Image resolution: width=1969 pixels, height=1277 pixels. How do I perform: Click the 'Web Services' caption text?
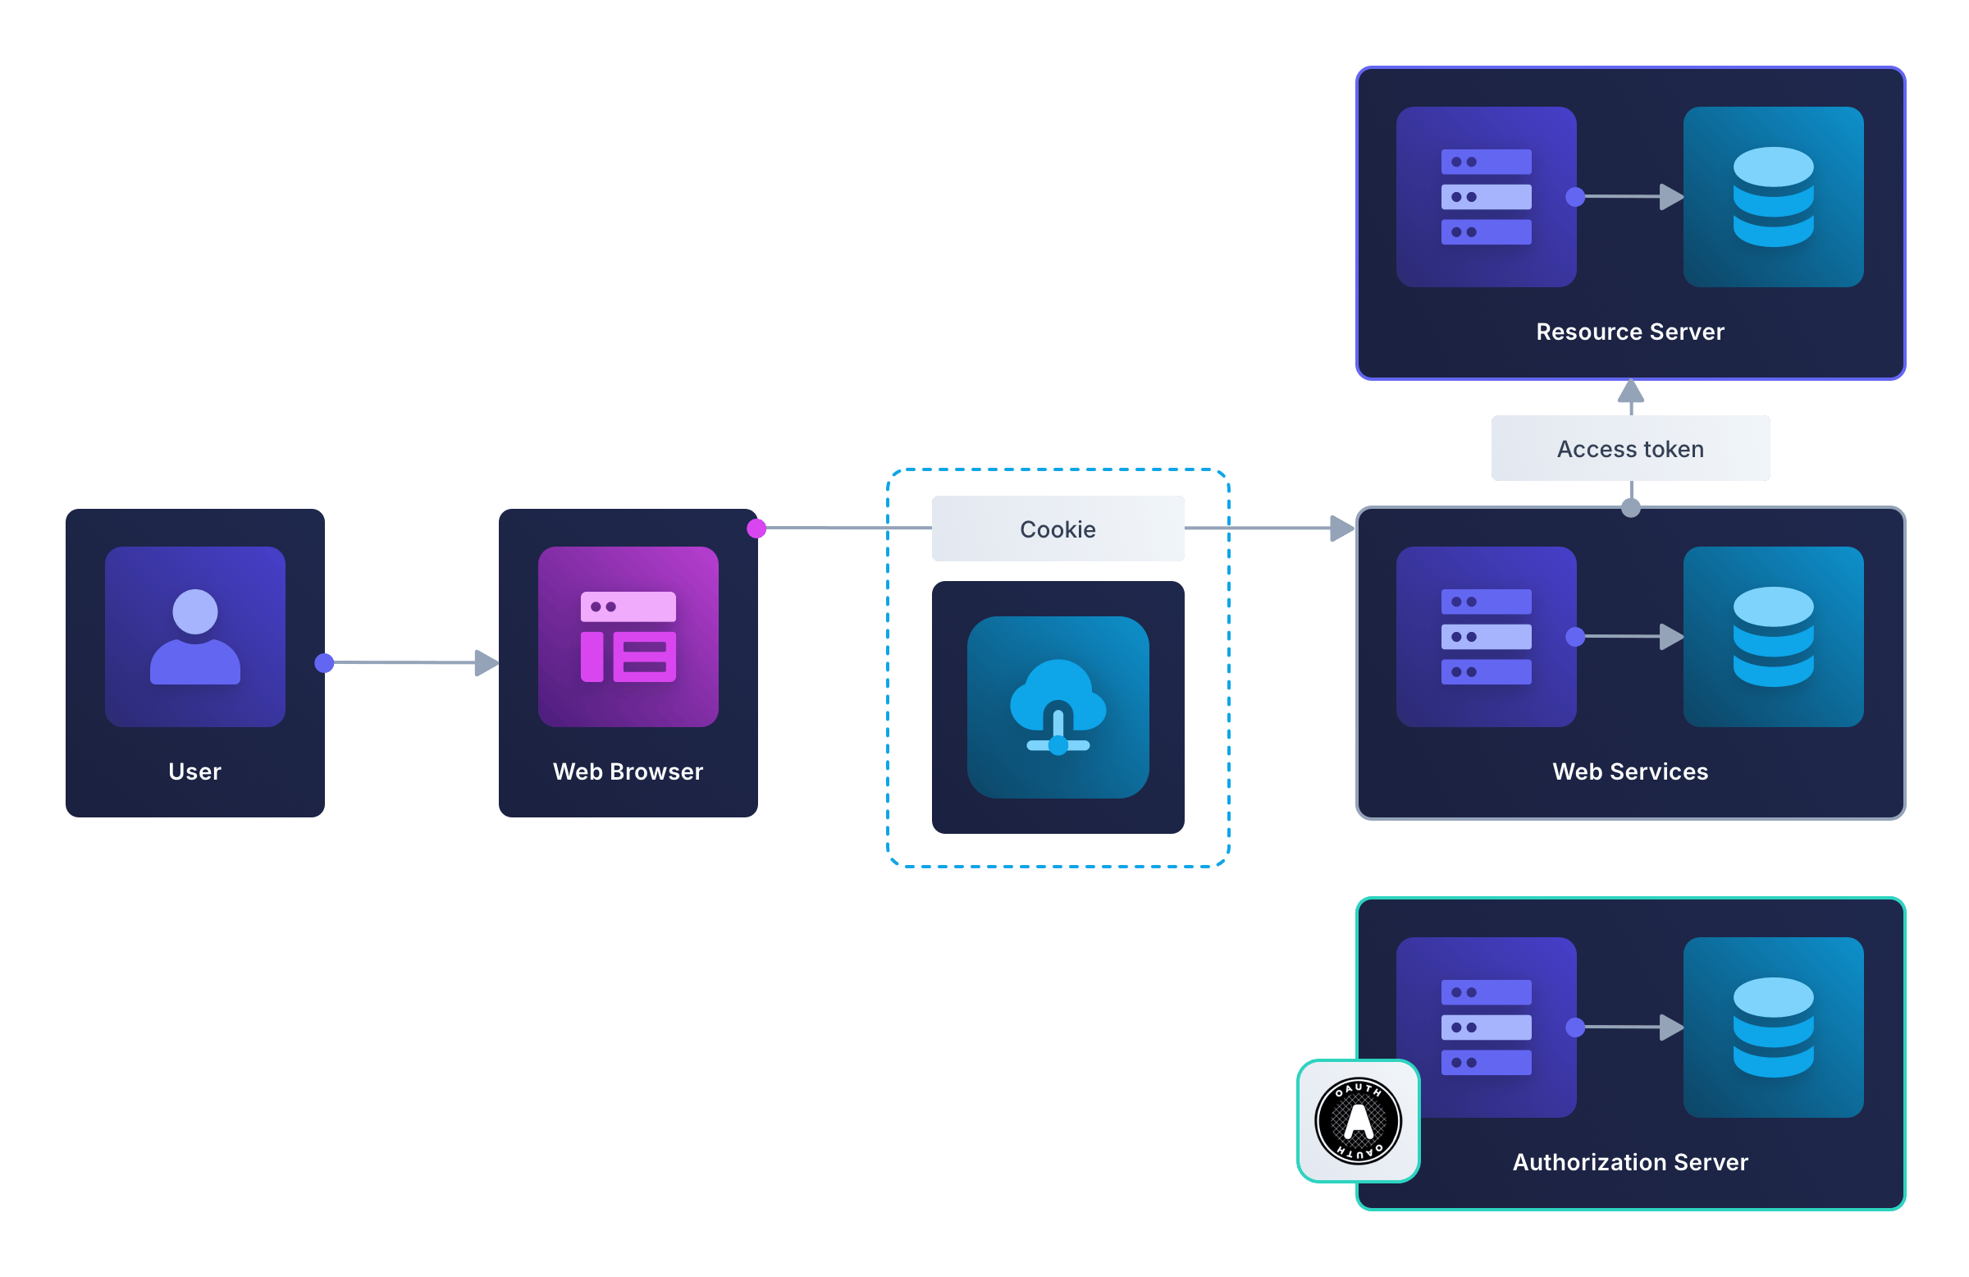(x=1630, y=771)
